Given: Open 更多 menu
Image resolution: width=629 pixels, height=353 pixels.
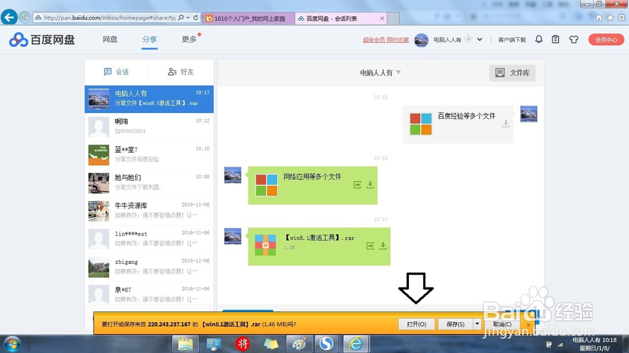Looking at the screenshot, I should coord(189,40).
